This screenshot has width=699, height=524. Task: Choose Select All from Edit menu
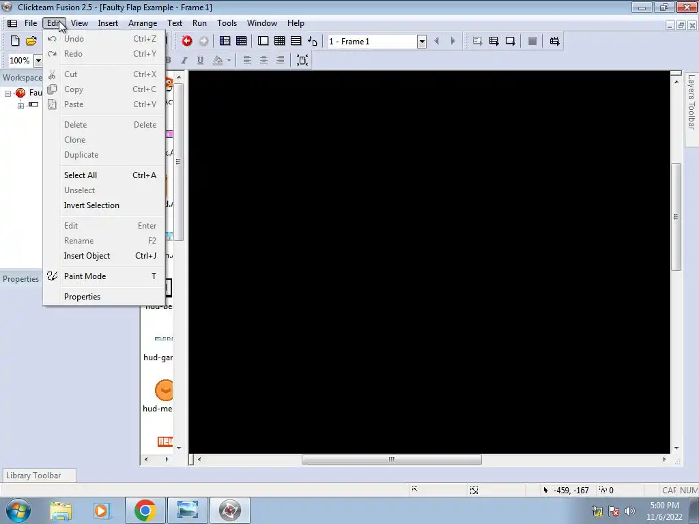[104, 175]
